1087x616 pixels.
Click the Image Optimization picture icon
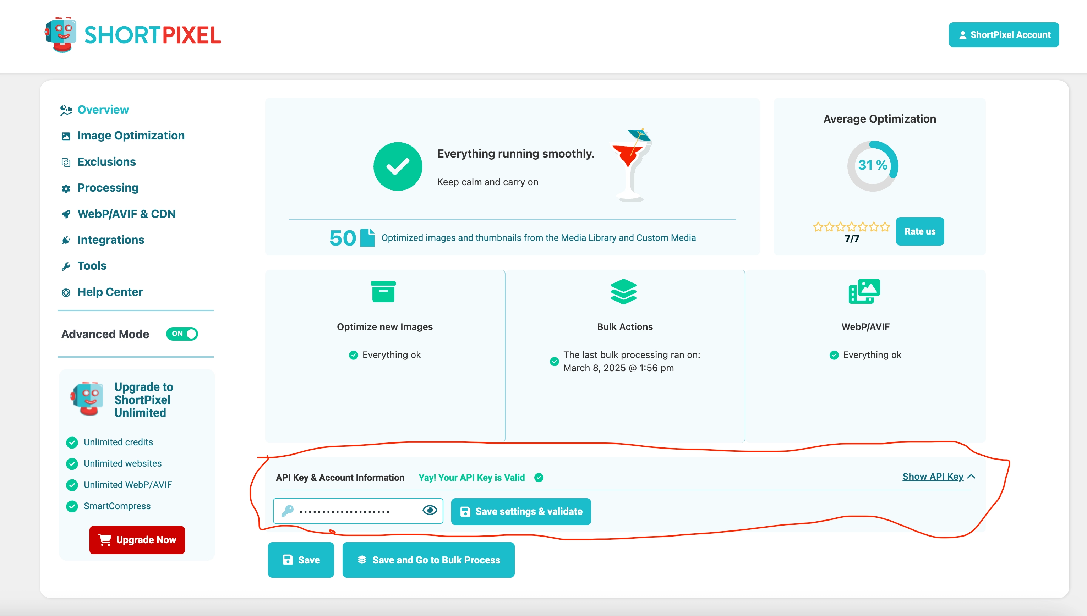(66, 136)
